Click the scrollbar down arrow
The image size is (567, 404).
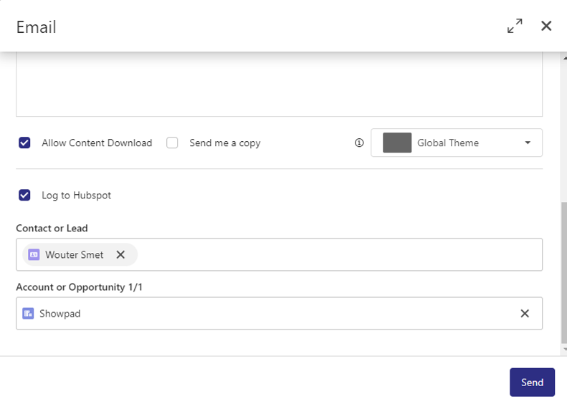(x=563, y=349)
